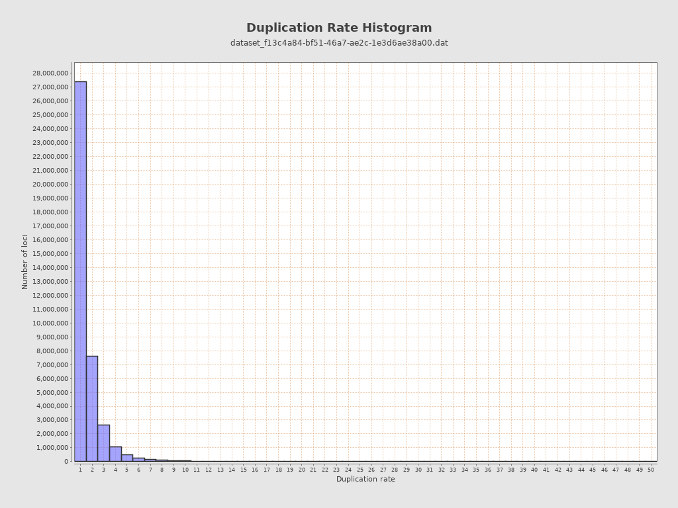This screenshot has height=508, width=678.
Task: Click the small bar at duplication rate 5
Action: click(x=127, y=458)
